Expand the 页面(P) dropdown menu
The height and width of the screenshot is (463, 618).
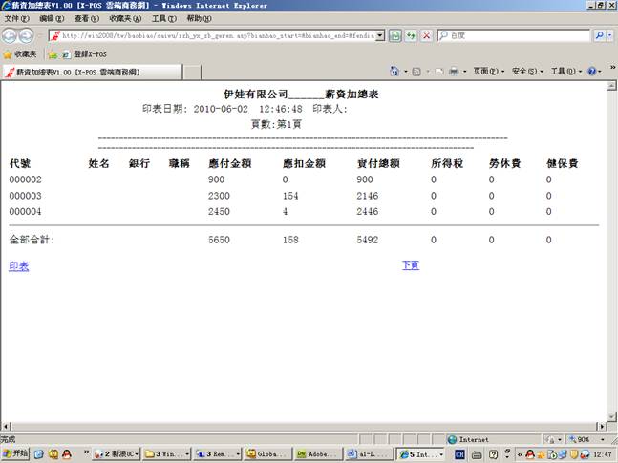pyautogui.click(x=487, y=72)
